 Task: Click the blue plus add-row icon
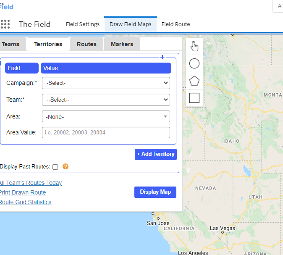coord(162,57)
